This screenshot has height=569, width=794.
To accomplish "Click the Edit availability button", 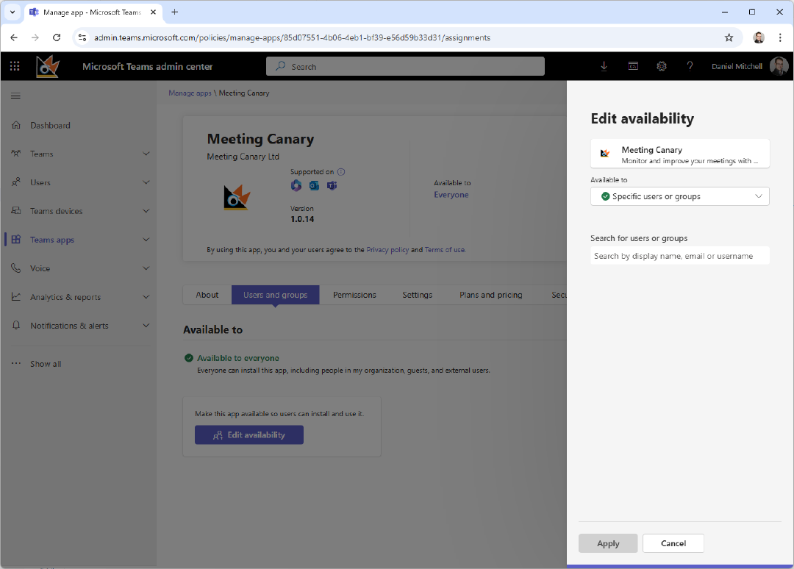I will (x=248, y=434).
